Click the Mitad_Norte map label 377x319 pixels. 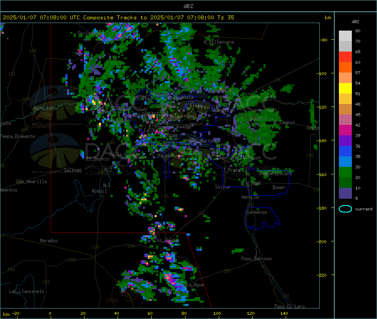199,141
